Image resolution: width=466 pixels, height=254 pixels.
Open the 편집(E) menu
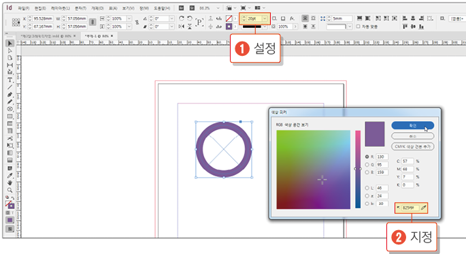point(40,8)
